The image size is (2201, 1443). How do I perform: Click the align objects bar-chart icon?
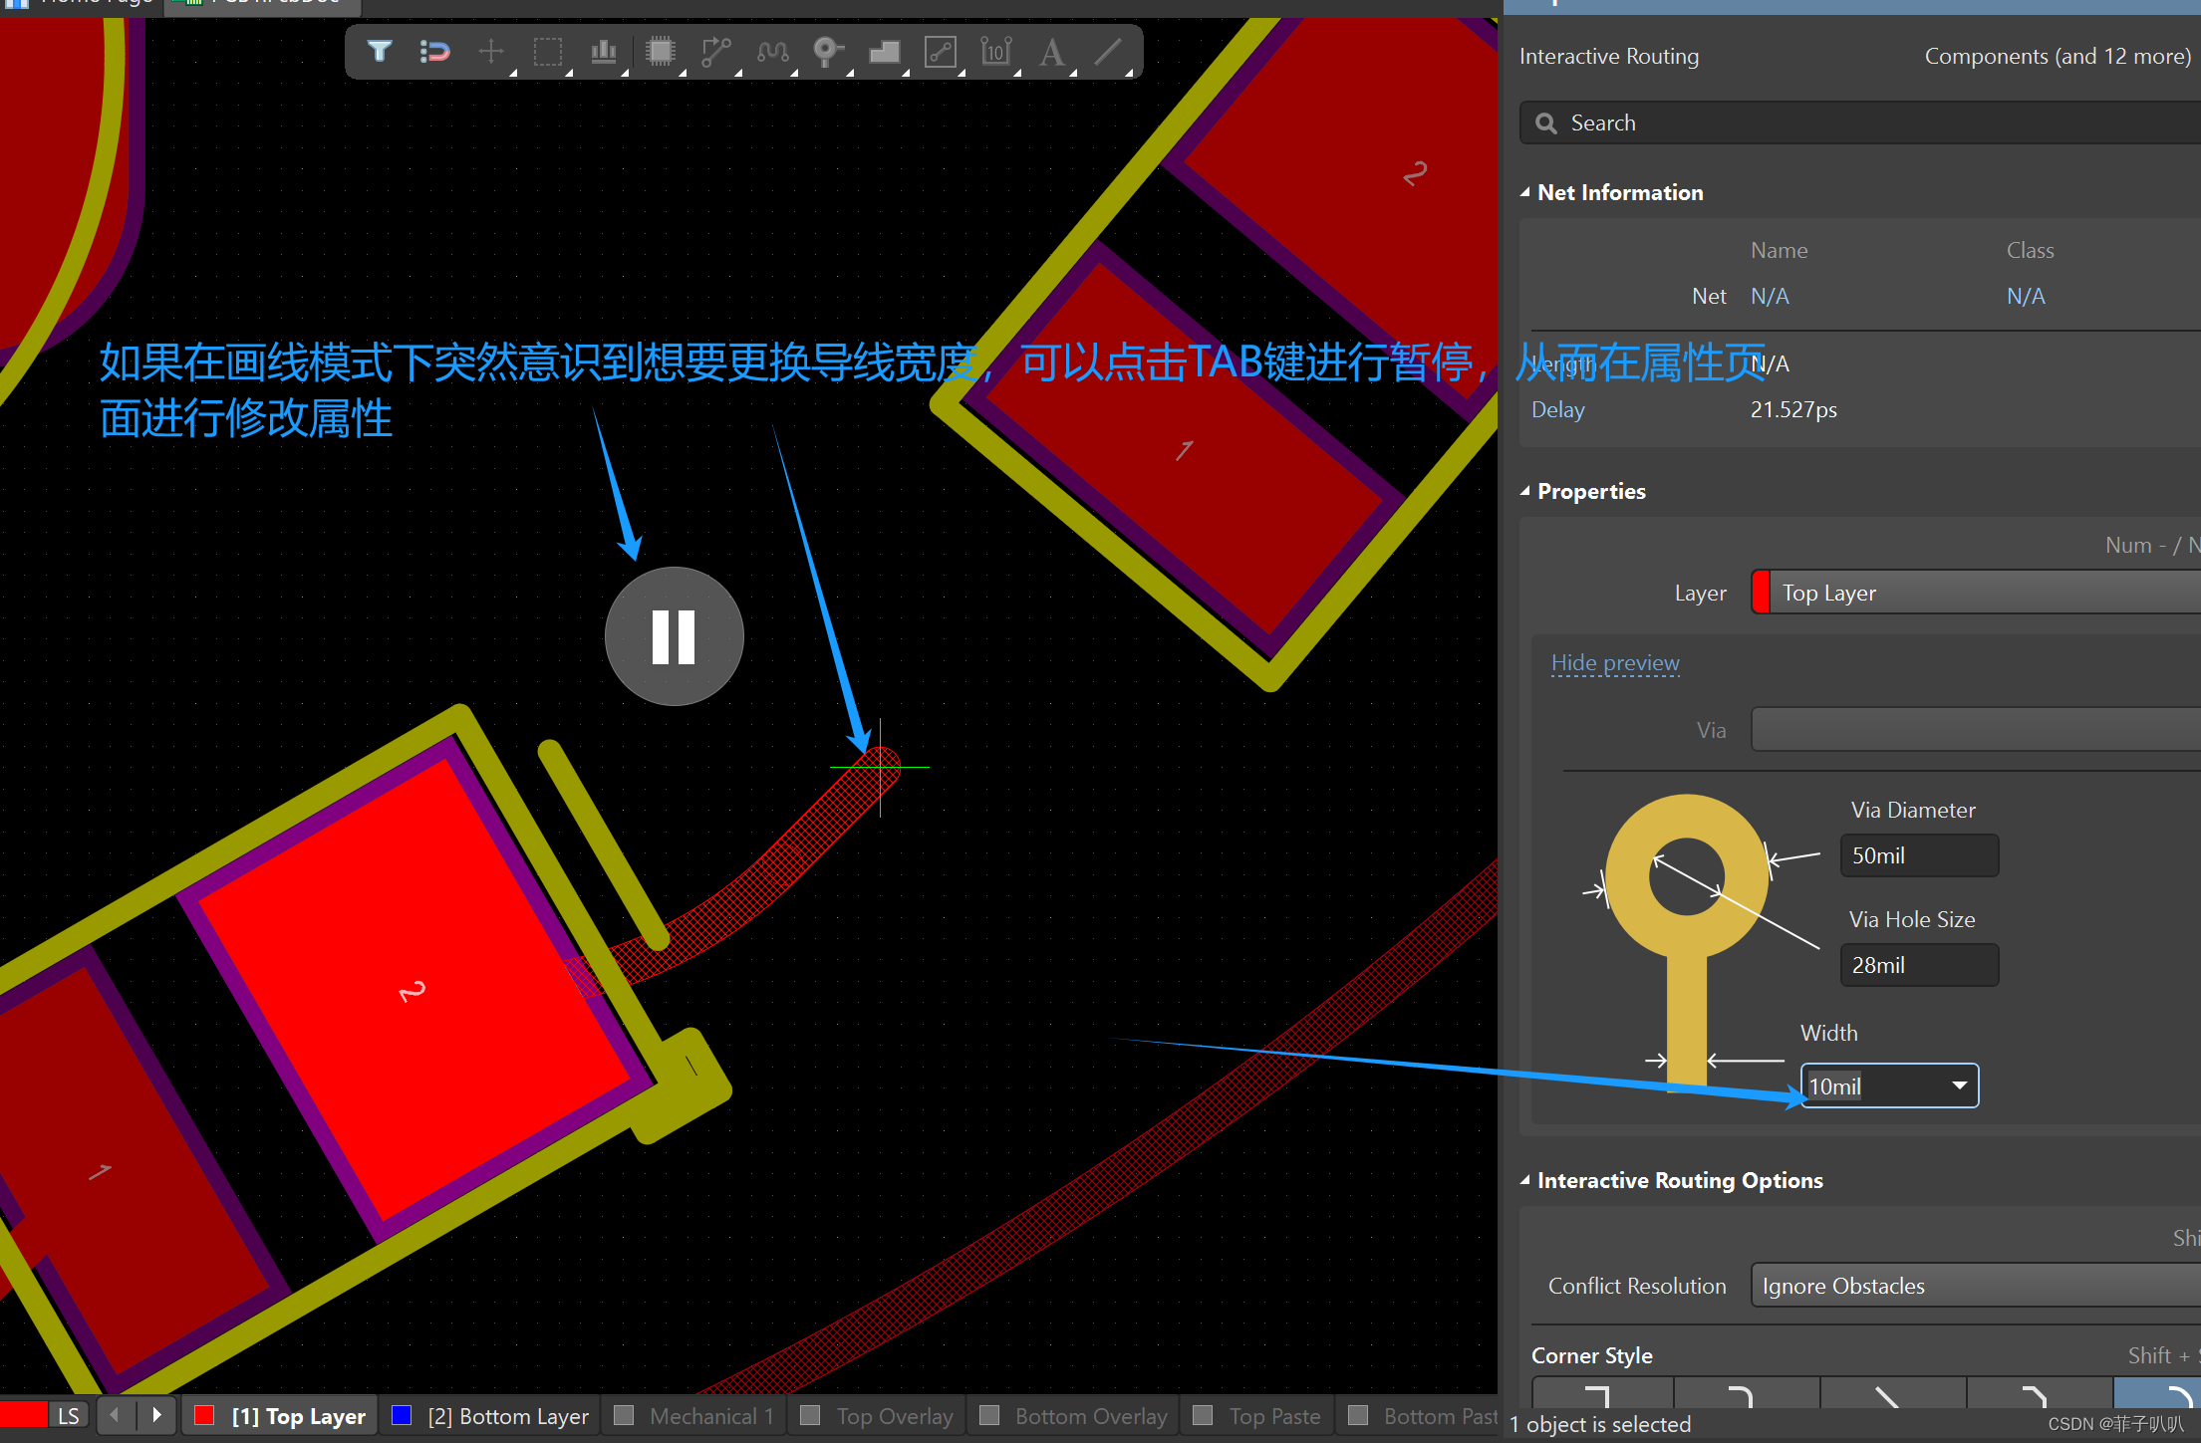point(603,51)
